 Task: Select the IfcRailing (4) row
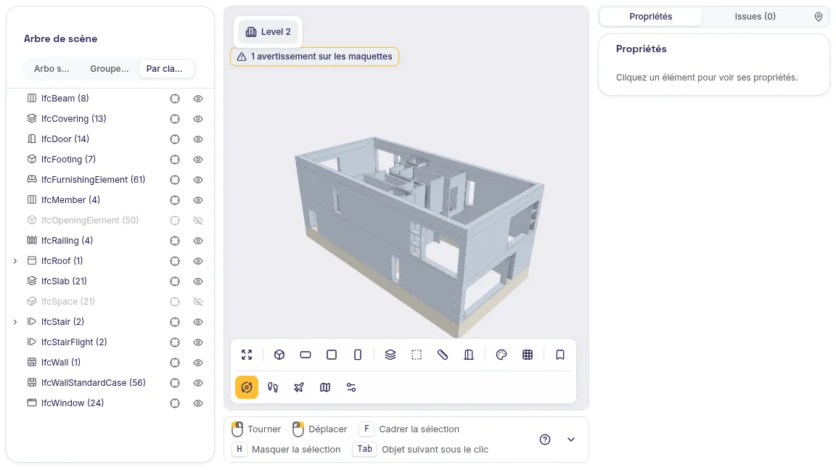[110, 241]
